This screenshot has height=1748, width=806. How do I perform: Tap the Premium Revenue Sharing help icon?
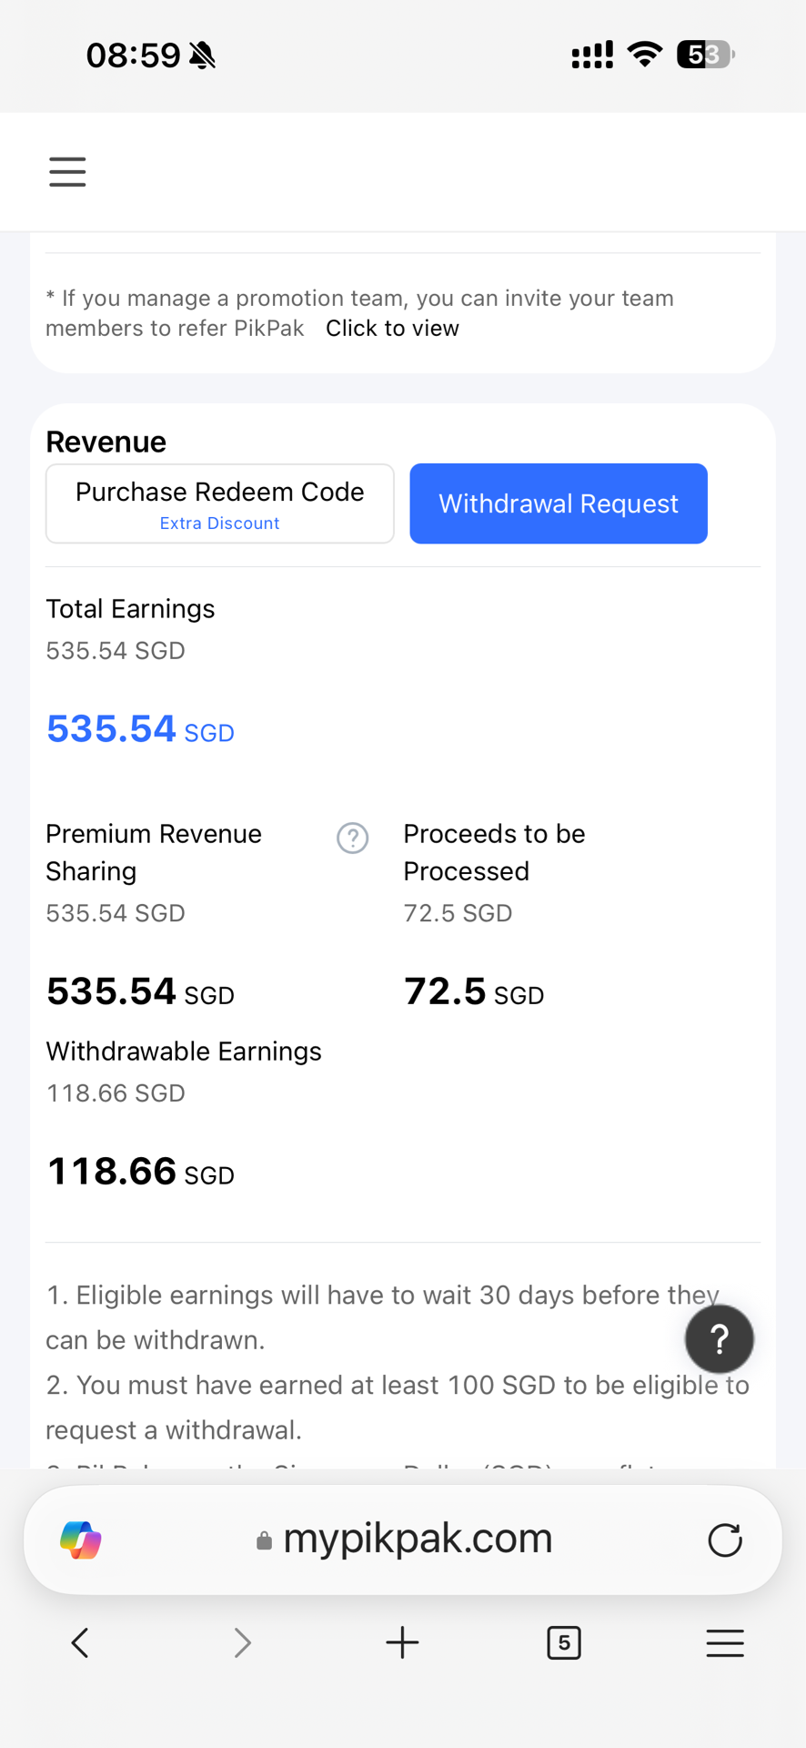coord(353,838)
